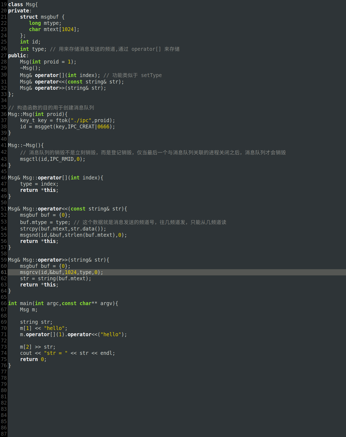Click the '~Msg();' destructor declaration on line 29

coord(30,68)
